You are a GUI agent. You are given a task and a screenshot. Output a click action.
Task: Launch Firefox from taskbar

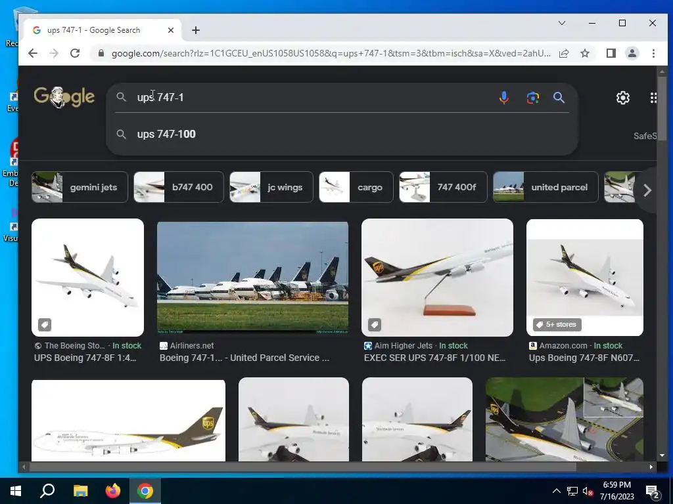coord(113,491)
